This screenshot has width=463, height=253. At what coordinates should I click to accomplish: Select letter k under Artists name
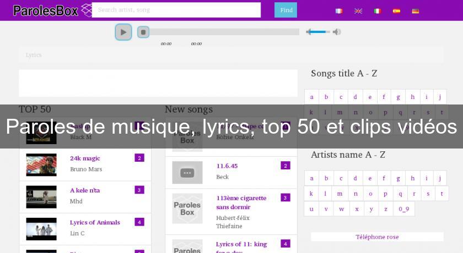311,194
